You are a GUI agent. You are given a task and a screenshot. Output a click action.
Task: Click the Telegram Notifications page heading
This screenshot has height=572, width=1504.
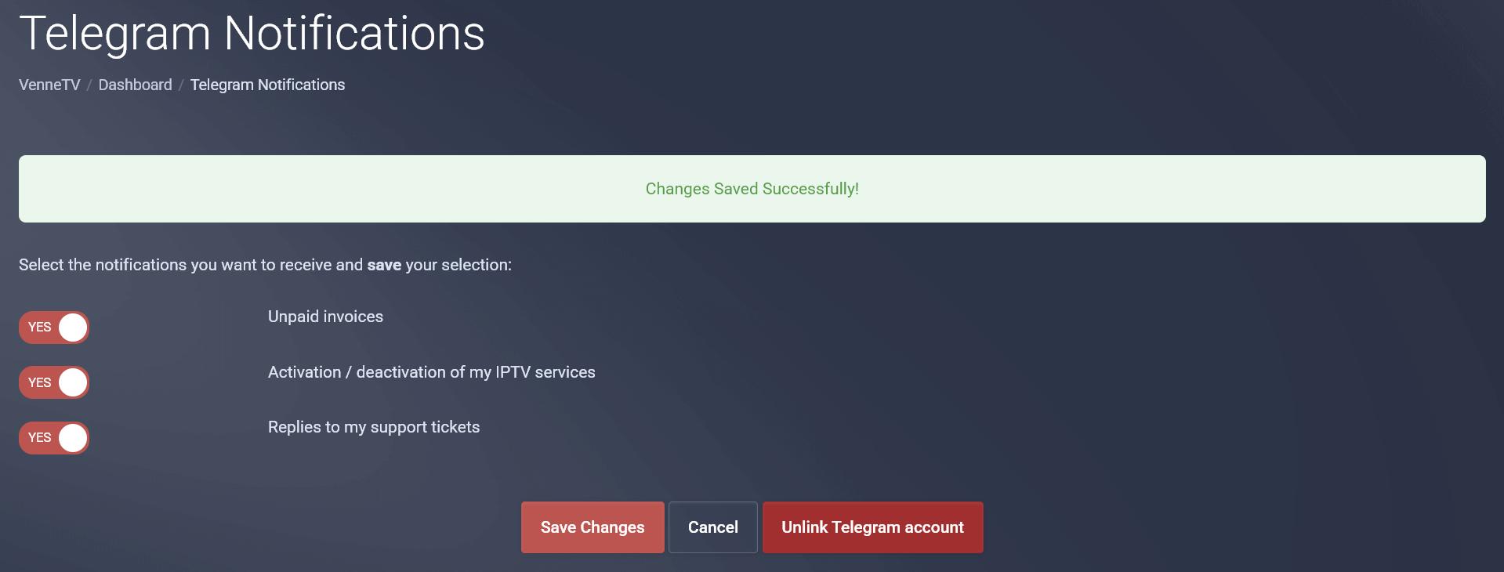(x=252, y=33)
